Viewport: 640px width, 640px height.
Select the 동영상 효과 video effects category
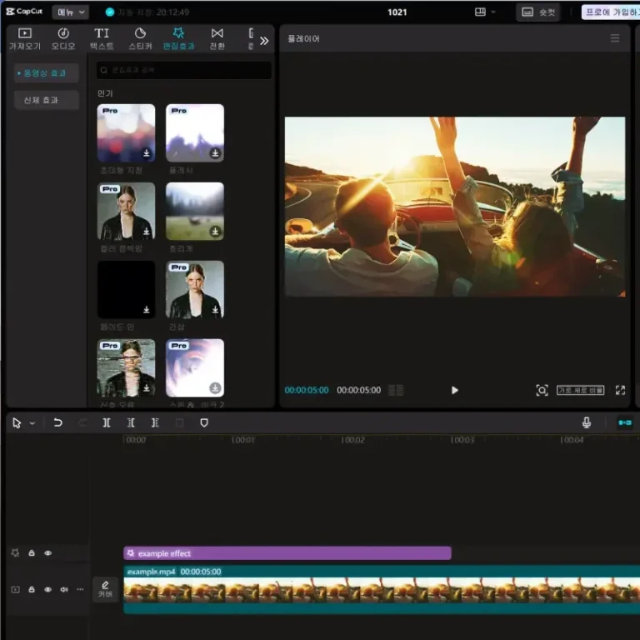pos(46,73)
